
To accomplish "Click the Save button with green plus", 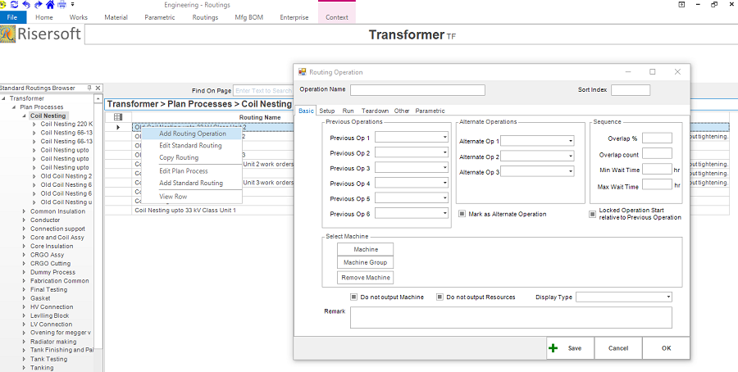I will [570, 348].
